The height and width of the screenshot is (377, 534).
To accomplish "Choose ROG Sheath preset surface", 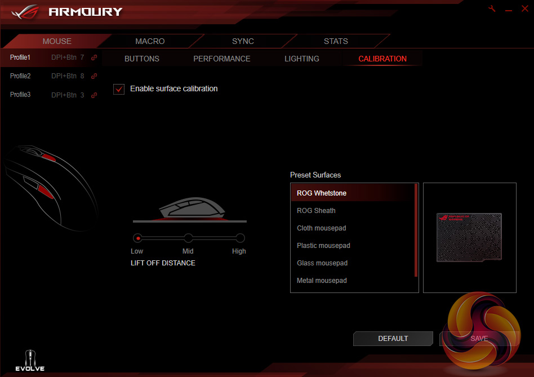I will [x=353, y=210].
